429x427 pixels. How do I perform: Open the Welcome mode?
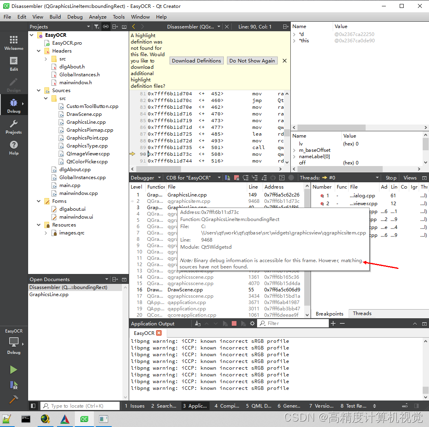[x=14, y=43]
